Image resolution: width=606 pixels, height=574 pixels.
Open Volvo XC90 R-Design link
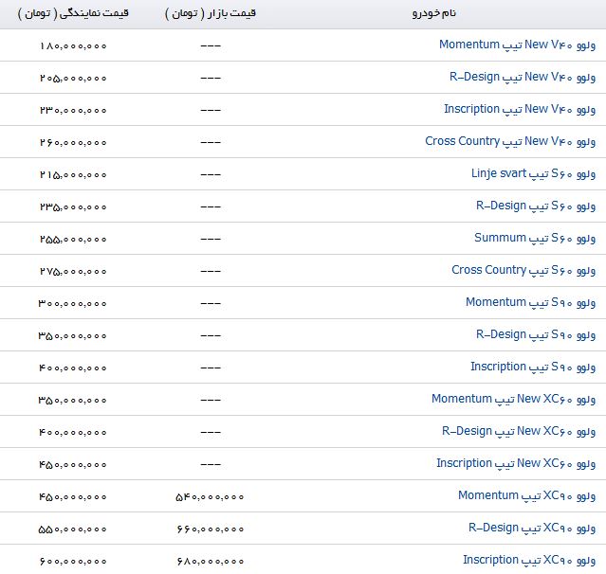(x=532, y=529)
